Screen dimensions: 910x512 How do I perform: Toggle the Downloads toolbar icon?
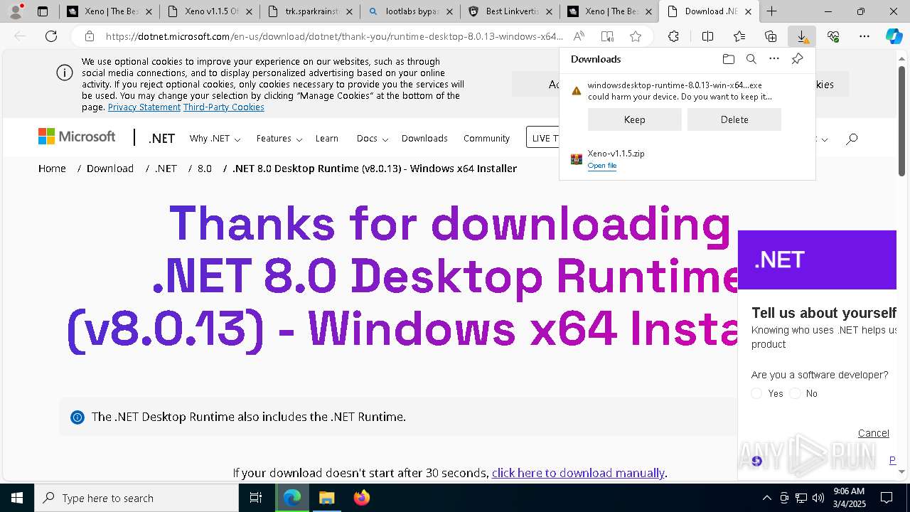(802, 36)
